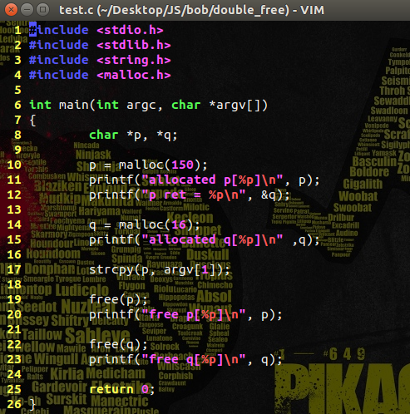Click the printf "free p[%p]\n" line
The height and width of the screenshot is (414, 410).
coord(185,315)
